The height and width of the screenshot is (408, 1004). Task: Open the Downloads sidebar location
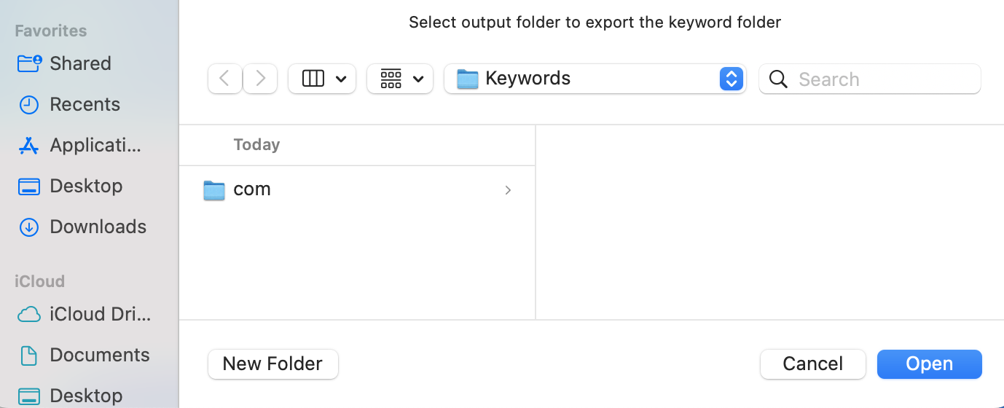98,227
